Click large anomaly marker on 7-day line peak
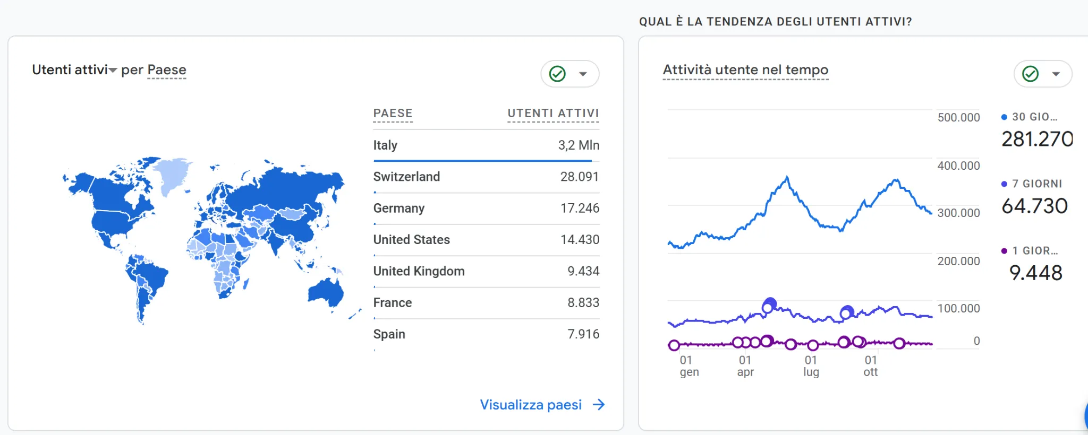 click(769, 306)
